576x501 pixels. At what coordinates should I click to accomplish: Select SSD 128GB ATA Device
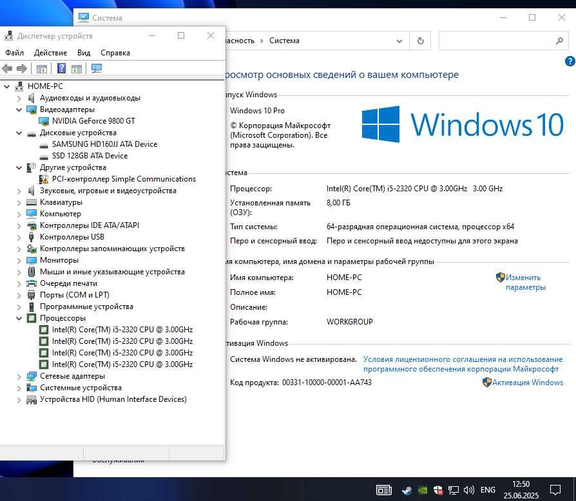coord(90,156)
